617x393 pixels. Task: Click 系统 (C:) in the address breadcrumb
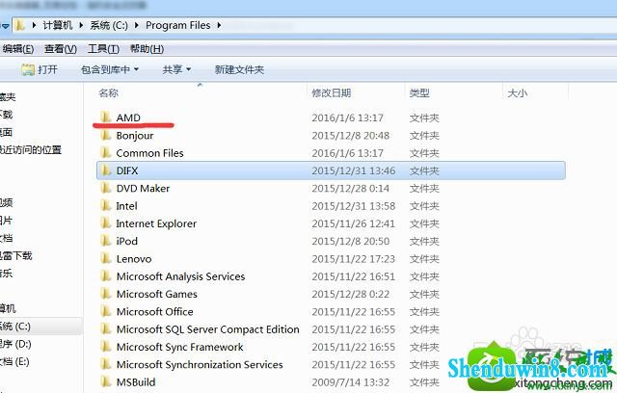click(x=109, y=26)
